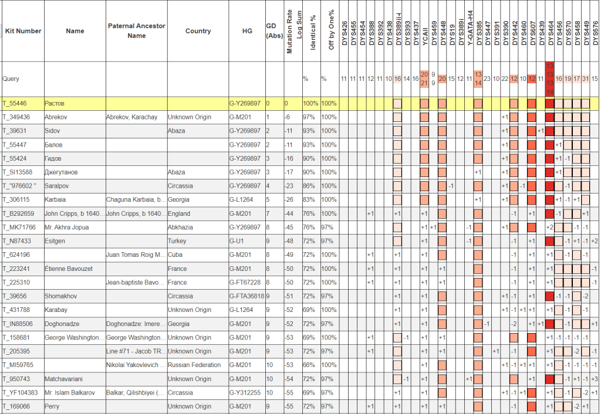
Task: Click the dark red DYS464 Query cell
Action: pos(550,79)
